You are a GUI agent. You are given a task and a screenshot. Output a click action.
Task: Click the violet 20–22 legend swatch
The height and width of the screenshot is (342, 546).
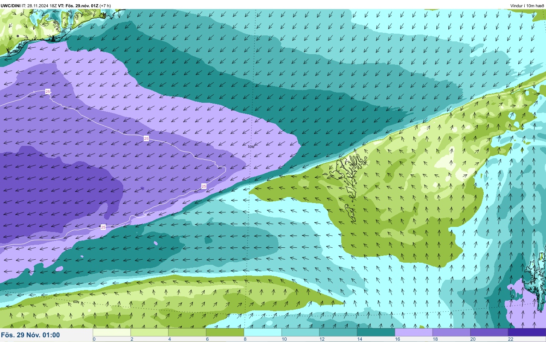(x=489, y=332)
